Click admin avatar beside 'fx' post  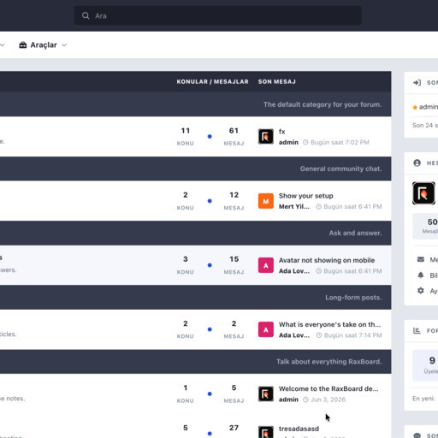(266, 136)
